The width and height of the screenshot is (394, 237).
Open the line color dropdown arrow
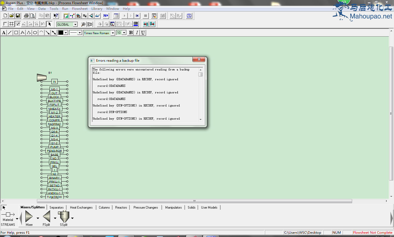click(x=66, y=33)
